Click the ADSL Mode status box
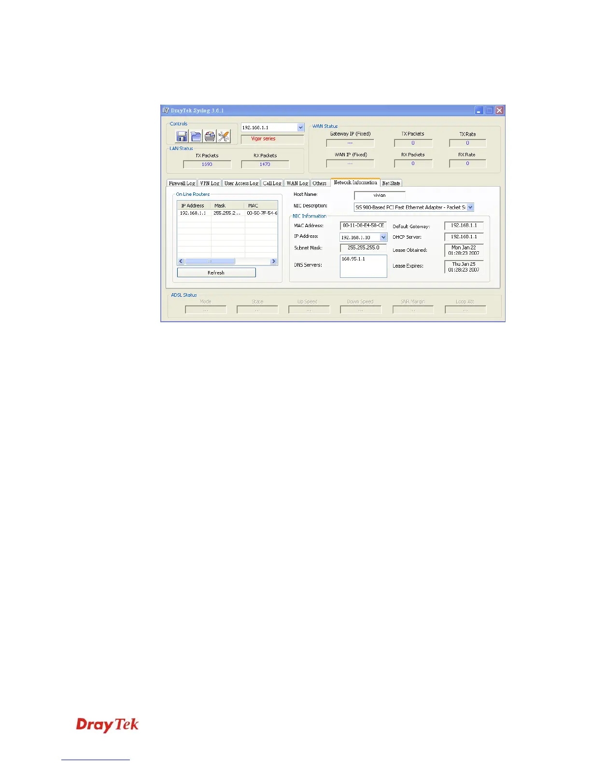 coord(206,310)
